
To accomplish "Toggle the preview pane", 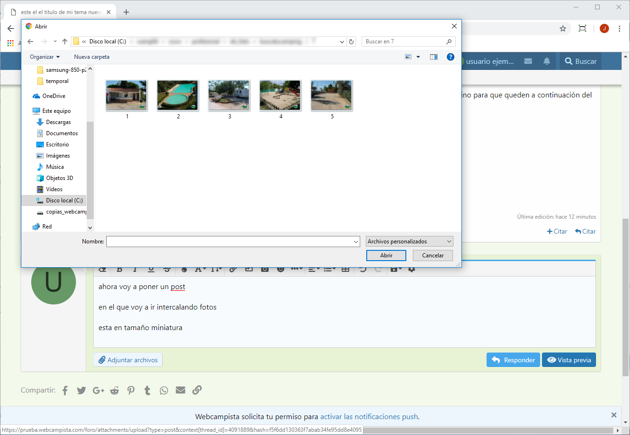I will [434, 57].
